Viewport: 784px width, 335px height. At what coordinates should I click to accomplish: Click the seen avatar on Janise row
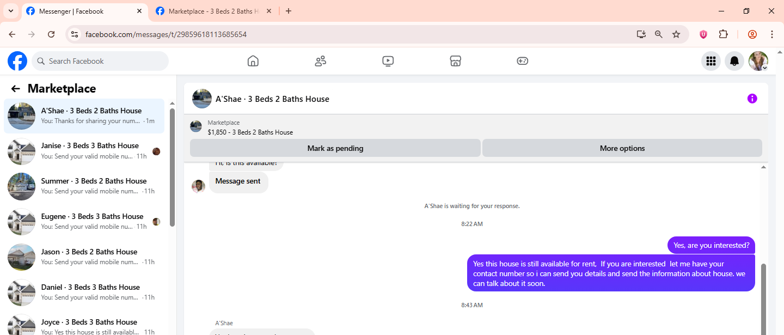156,151
